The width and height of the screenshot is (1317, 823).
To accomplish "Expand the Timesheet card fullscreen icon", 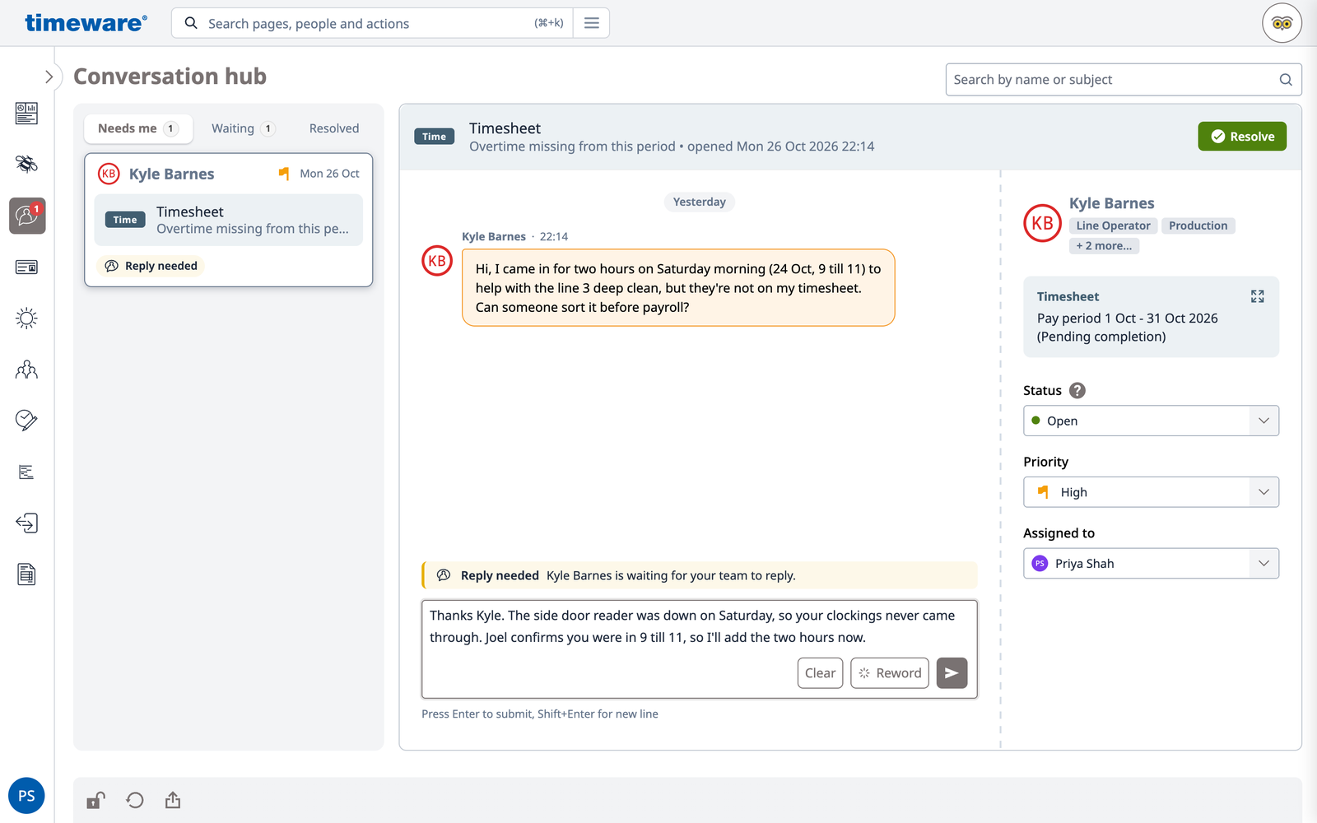I will 1258,296.
